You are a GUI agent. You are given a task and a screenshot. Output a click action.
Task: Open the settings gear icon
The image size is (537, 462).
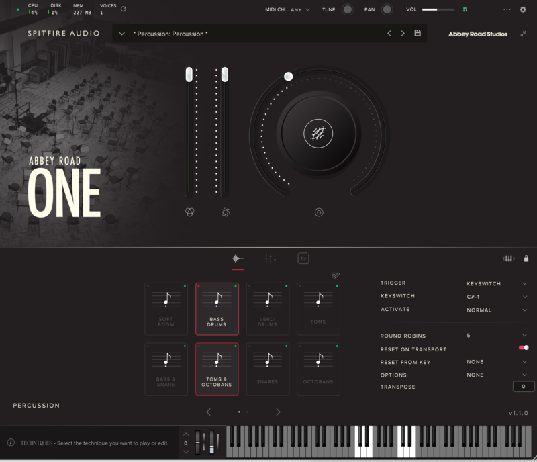click(x=523, y=9)
